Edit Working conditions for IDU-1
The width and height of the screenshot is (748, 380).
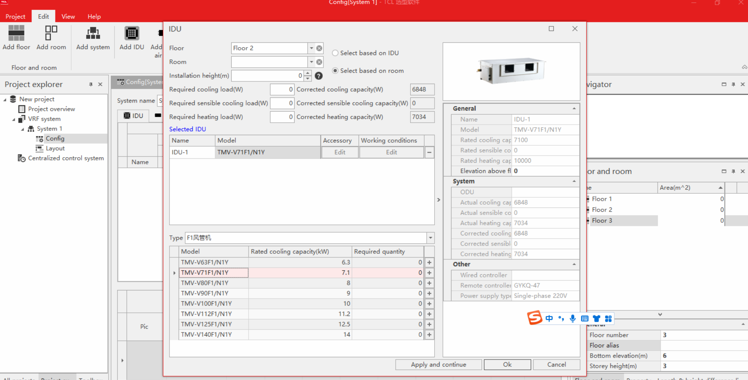391,152
